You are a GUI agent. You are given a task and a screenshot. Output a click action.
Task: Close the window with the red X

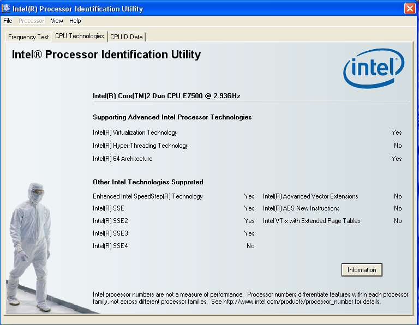tap(410, 9)
